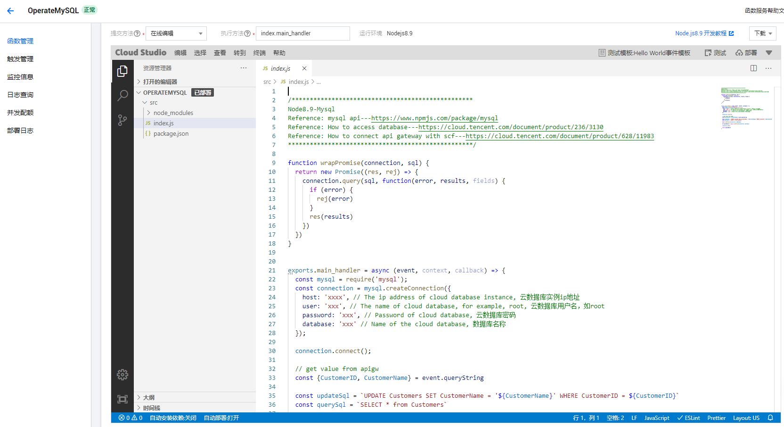Click the 部署 deploy cloud button
Image resolution: width=784 pixels, height=427 pixels.
[x=746, y=53]
